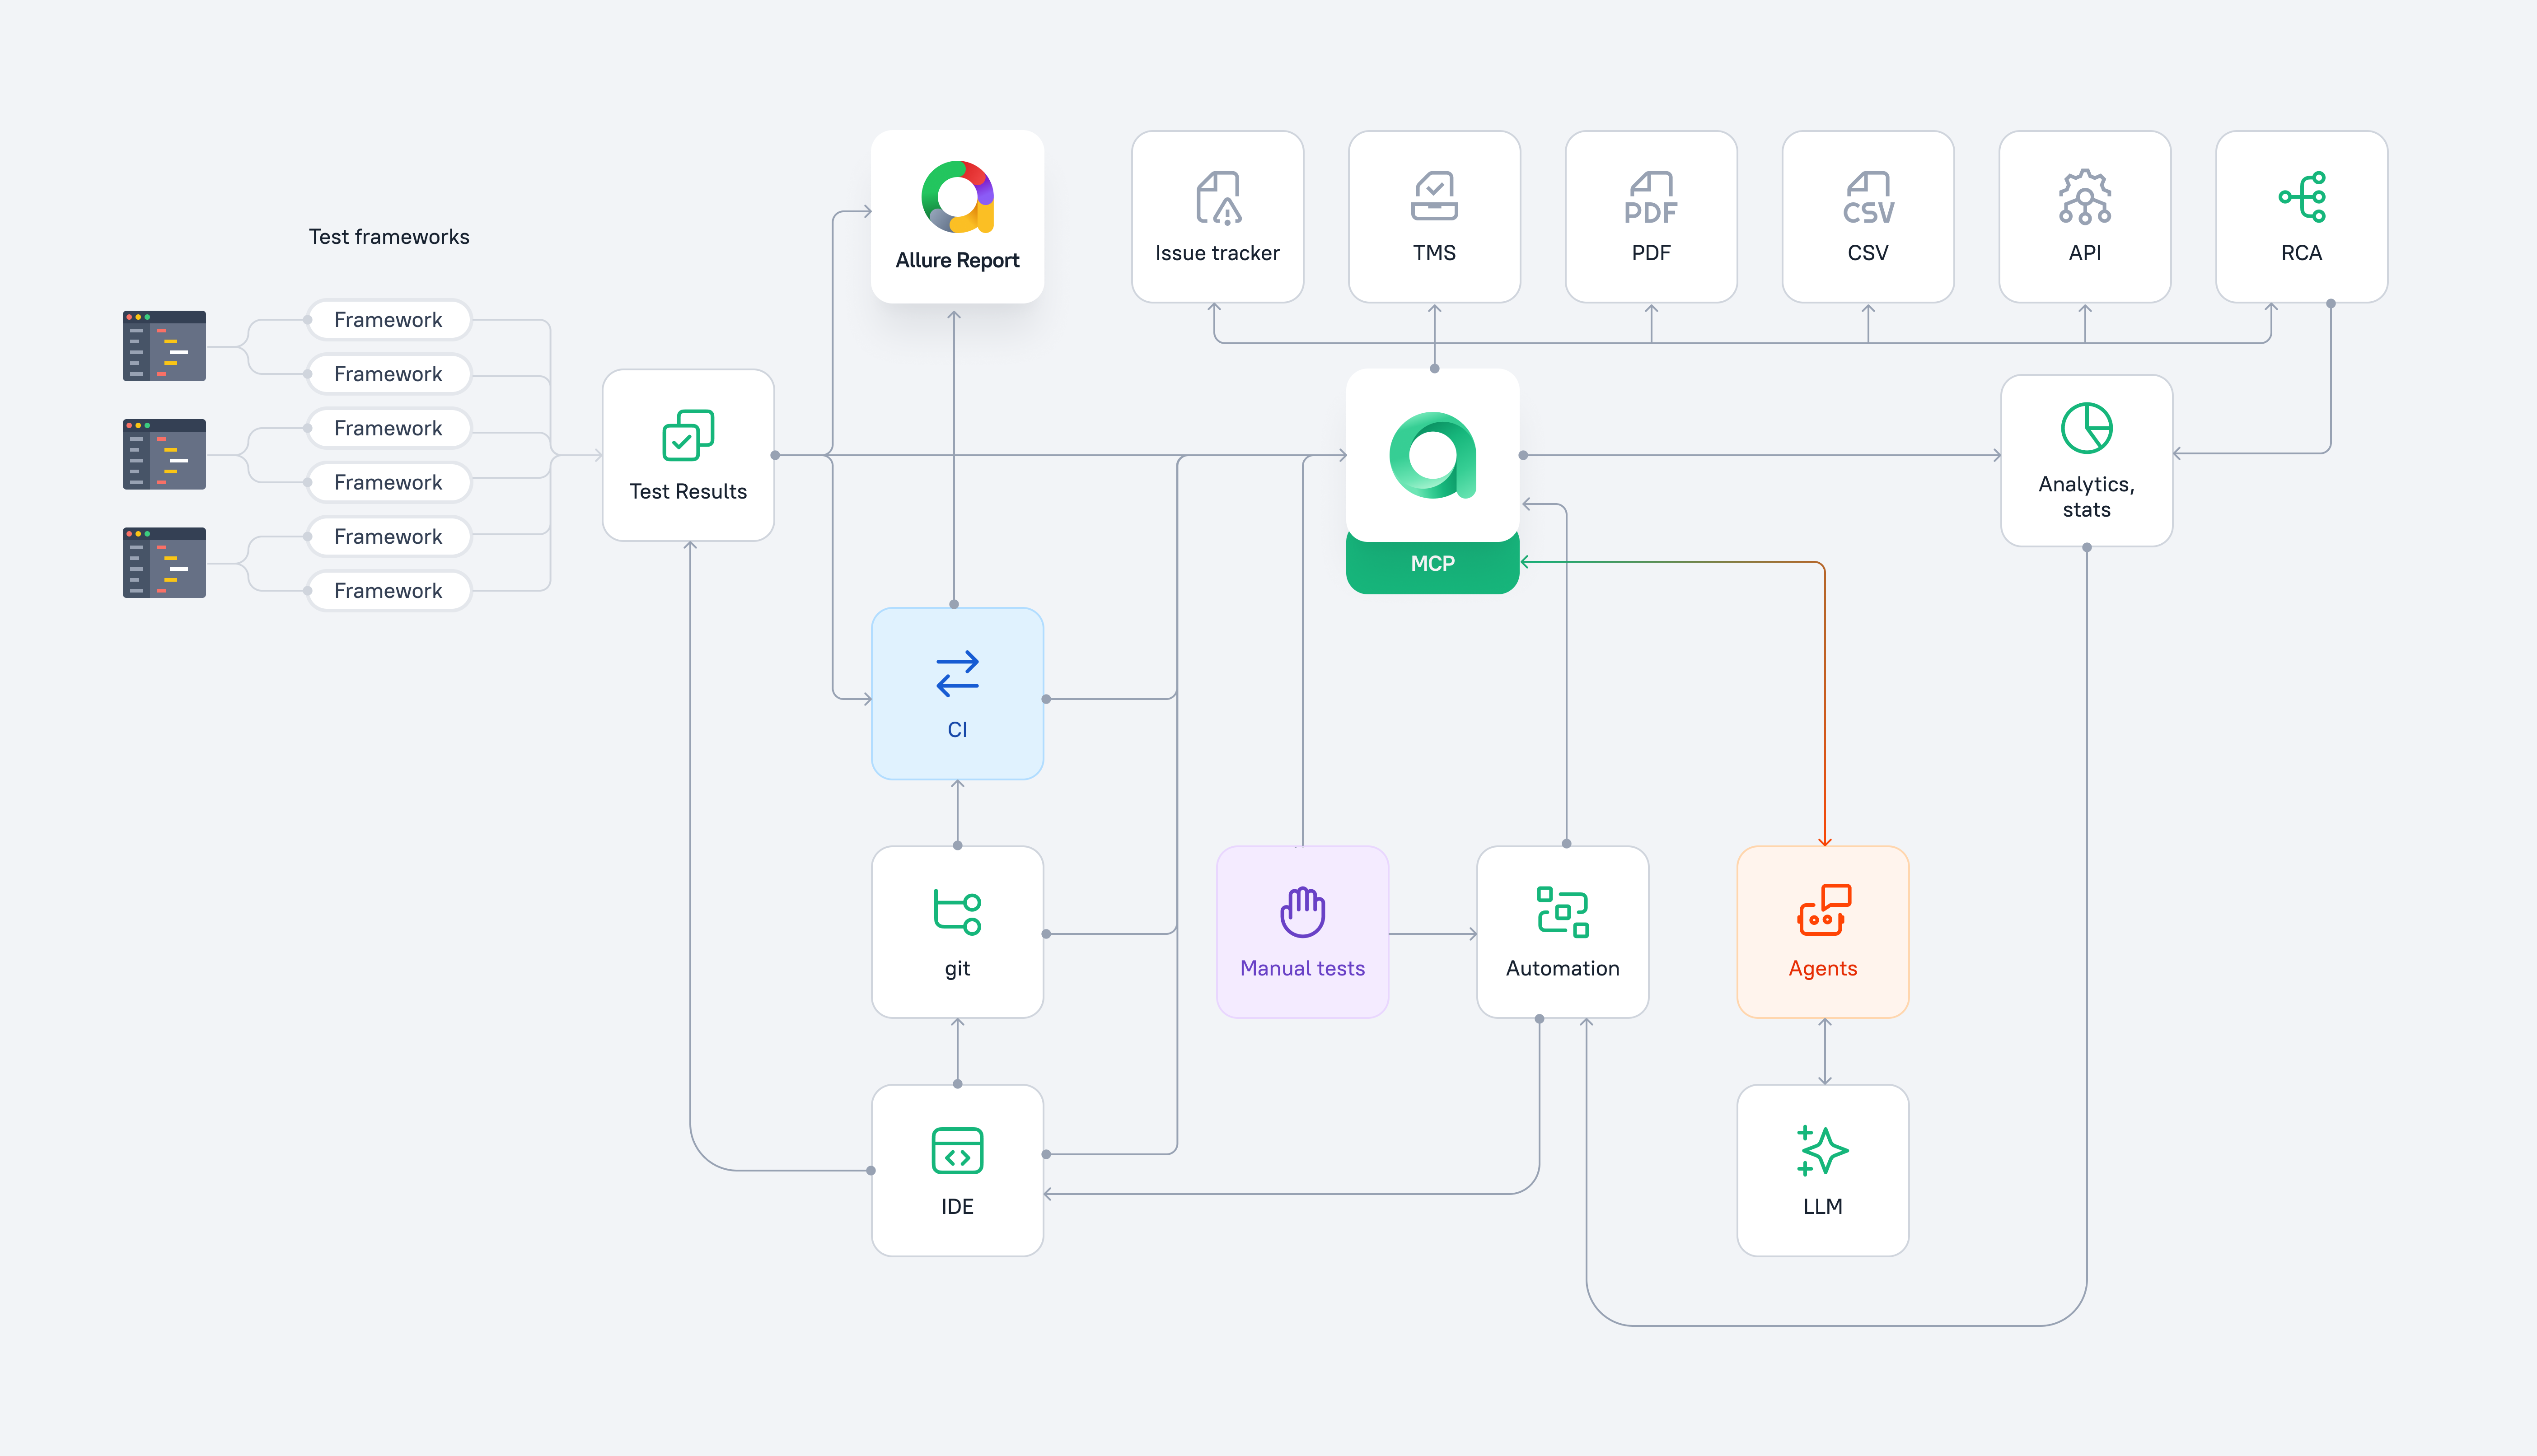Click the Test frameworks heading
The height and width of the screenshot is (1456, 2537).
[389, 237]
